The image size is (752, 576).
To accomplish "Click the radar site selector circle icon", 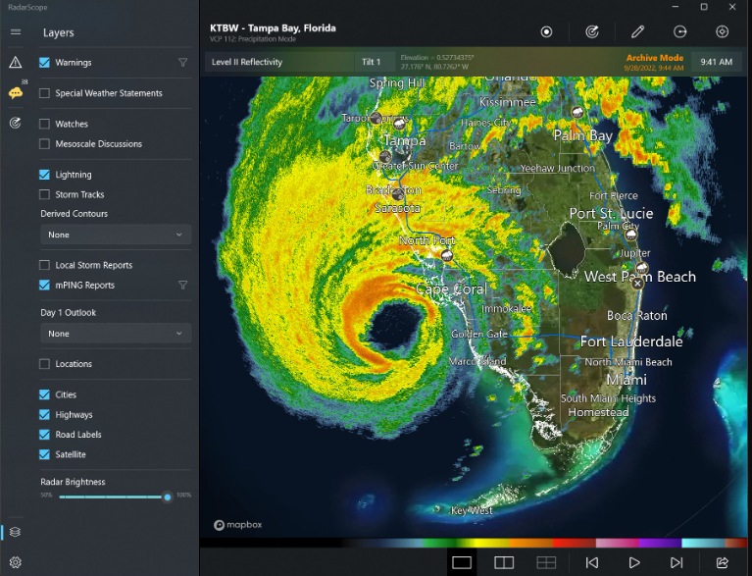I will pos(546,31).
